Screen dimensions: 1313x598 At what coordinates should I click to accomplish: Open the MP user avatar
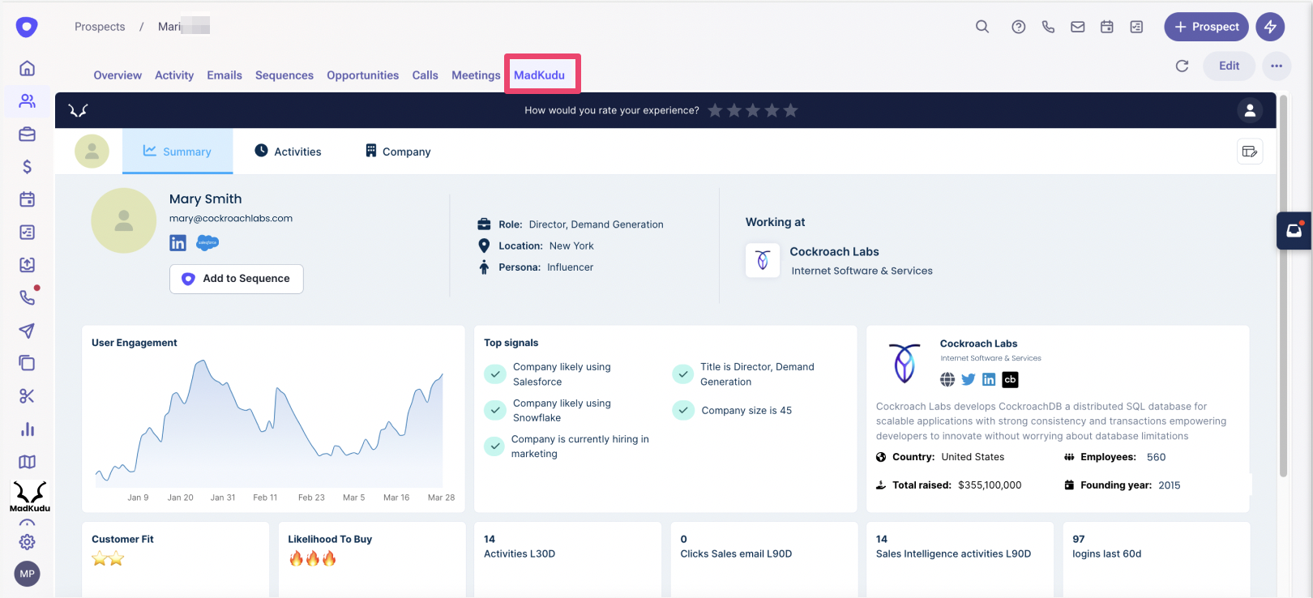27,574
